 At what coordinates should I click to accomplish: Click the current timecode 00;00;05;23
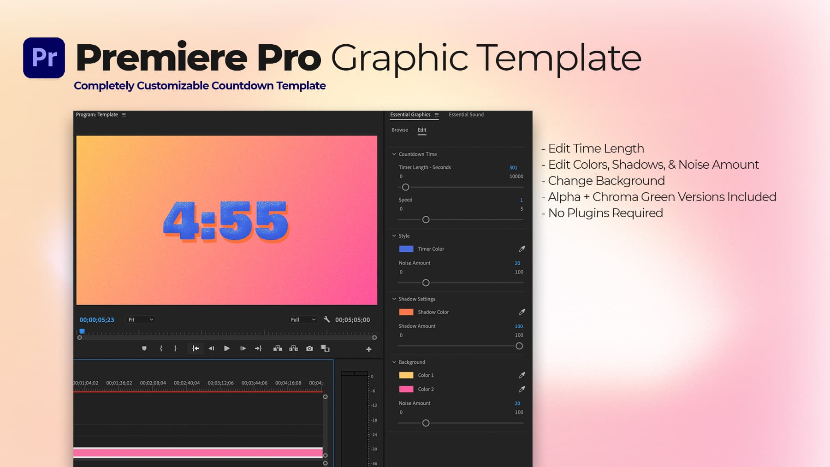97,320
